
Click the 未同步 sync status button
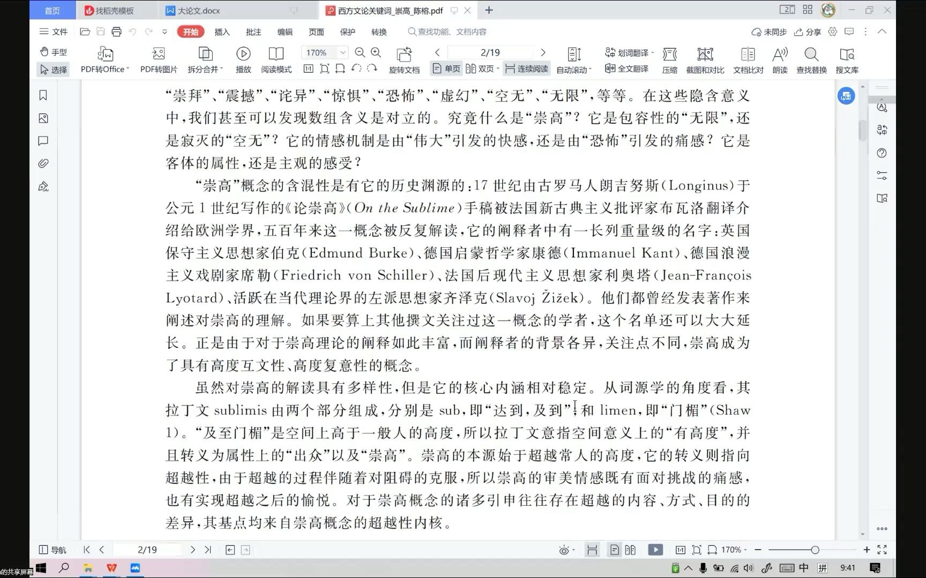coord(769,32)
